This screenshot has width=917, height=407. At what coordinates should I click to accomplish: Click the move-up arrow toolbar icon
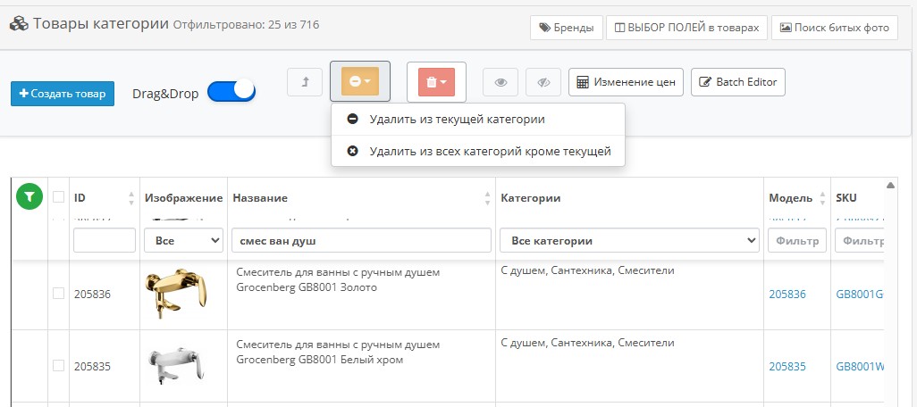[x=305, y=82]
